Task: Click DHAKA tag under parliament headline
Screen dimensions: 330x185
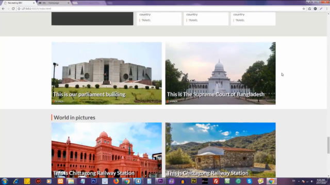Action: point(58,101)
